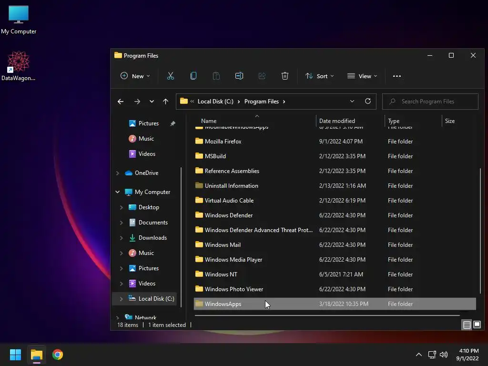
Task: Select the DataWagon desktop shortcut
Action: coord(19,66)
